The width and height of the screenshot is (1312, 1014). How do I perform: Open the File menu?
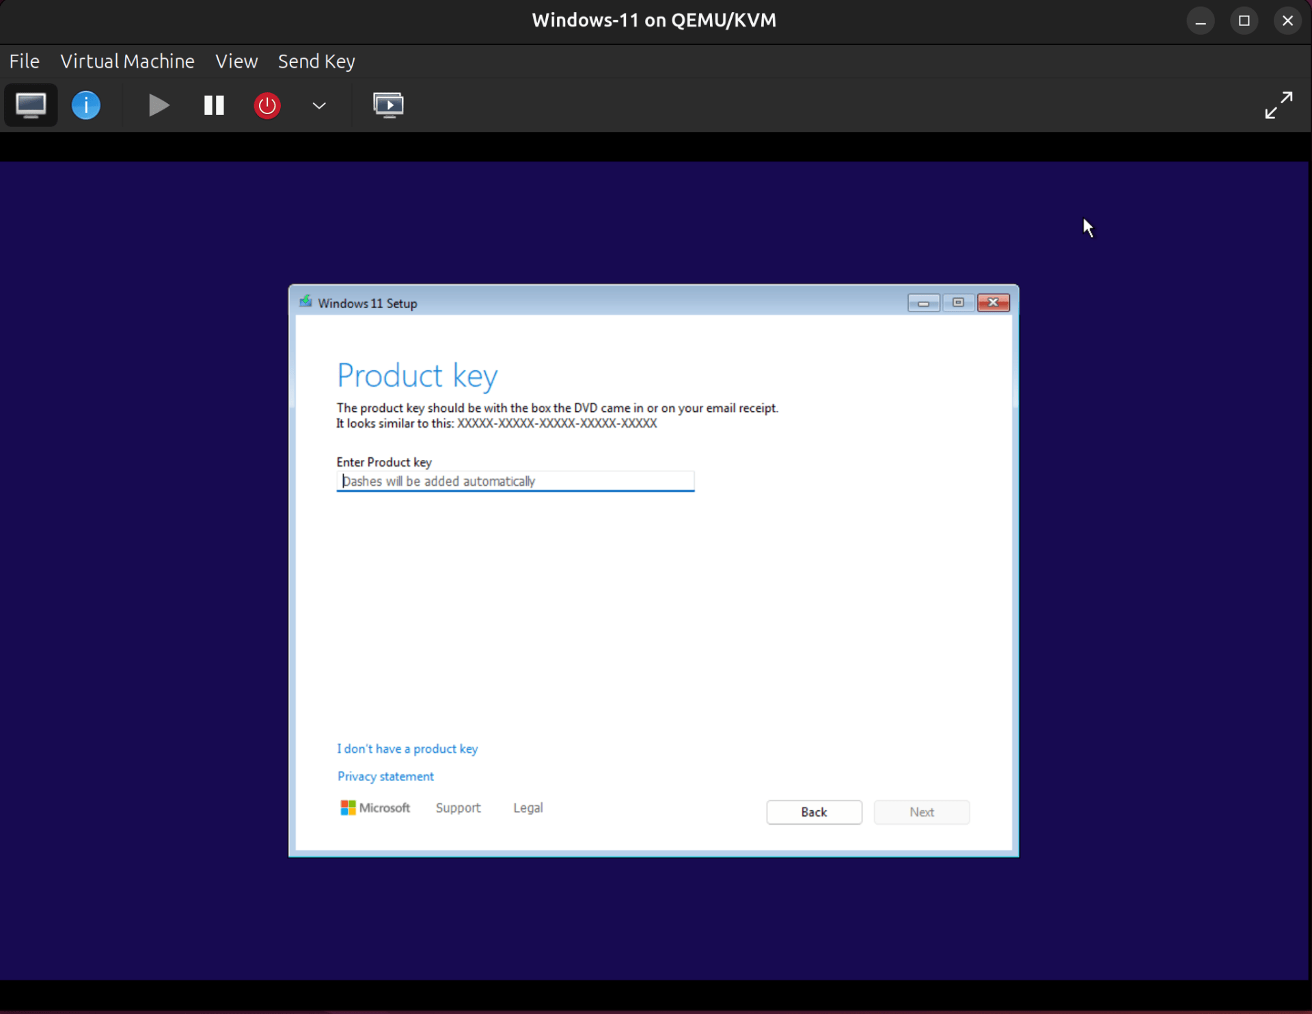tap(24, 61)
